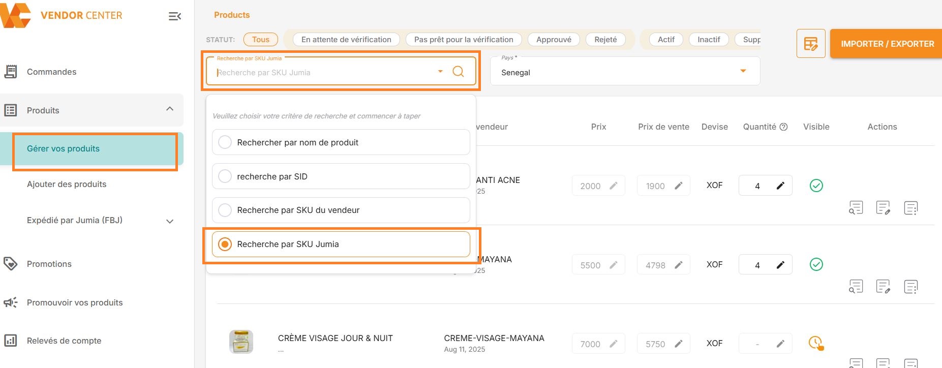The height and width of the screenshot is (368, 942).
Task: Click the table edit icon beside Importer / Exporter
Action: click(811, 44)
